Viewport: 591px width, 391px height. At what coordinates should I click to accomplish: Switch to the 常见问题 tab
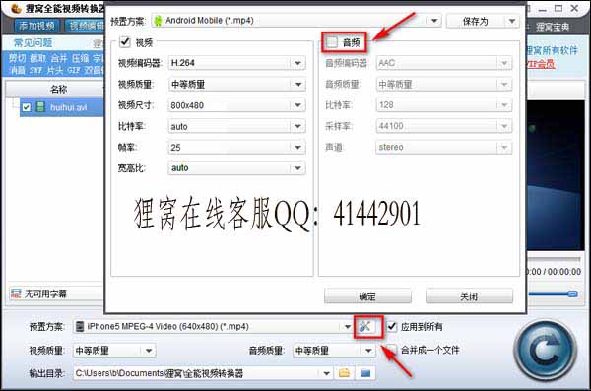(33, 43)
